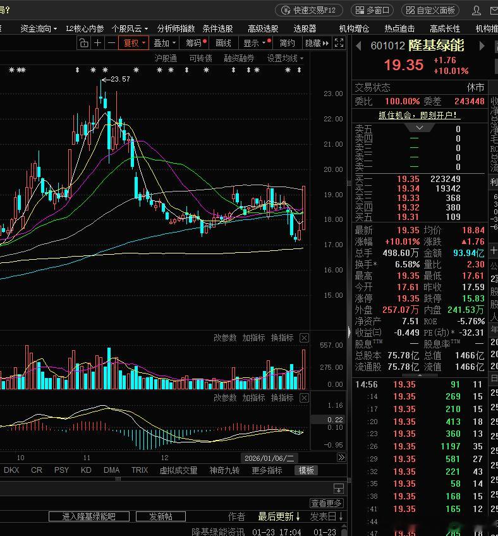Viewport: 498px width, 536px height.
Task: Open 热点追击 menu item
Action: [x=399, y=28]
